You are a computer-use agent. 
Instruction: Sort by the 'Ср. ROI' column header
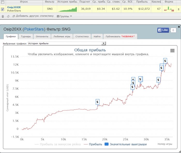point(127,2)
